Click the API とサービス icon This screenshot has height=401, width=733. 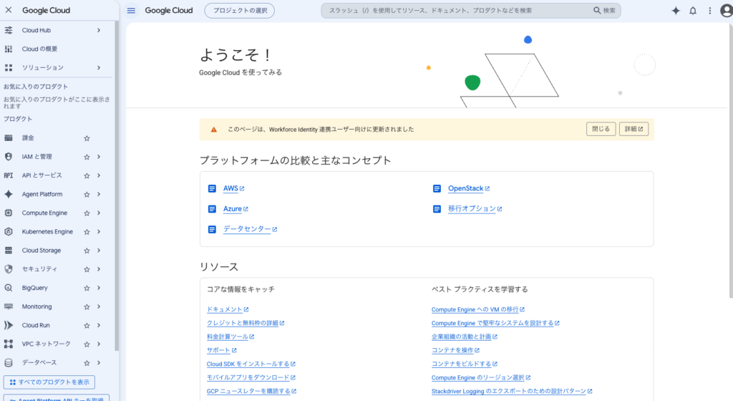[x=9, y=175]
